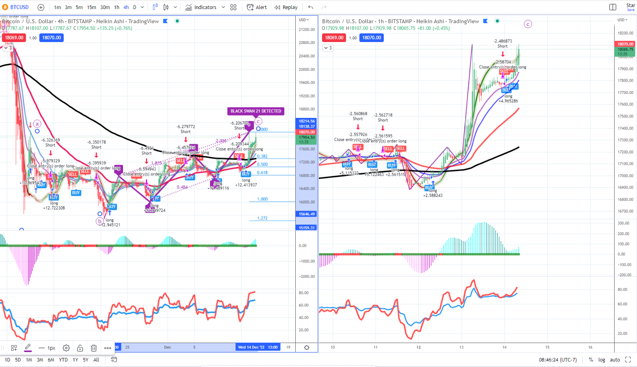Click the red 18069.00 sell button on 1h chart
Screen dimensions: 637x367
334,38
